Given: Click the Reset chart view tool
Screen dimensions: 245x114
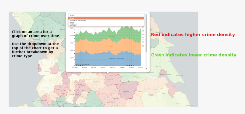Looking at the screenshot, I should [143, 42].
